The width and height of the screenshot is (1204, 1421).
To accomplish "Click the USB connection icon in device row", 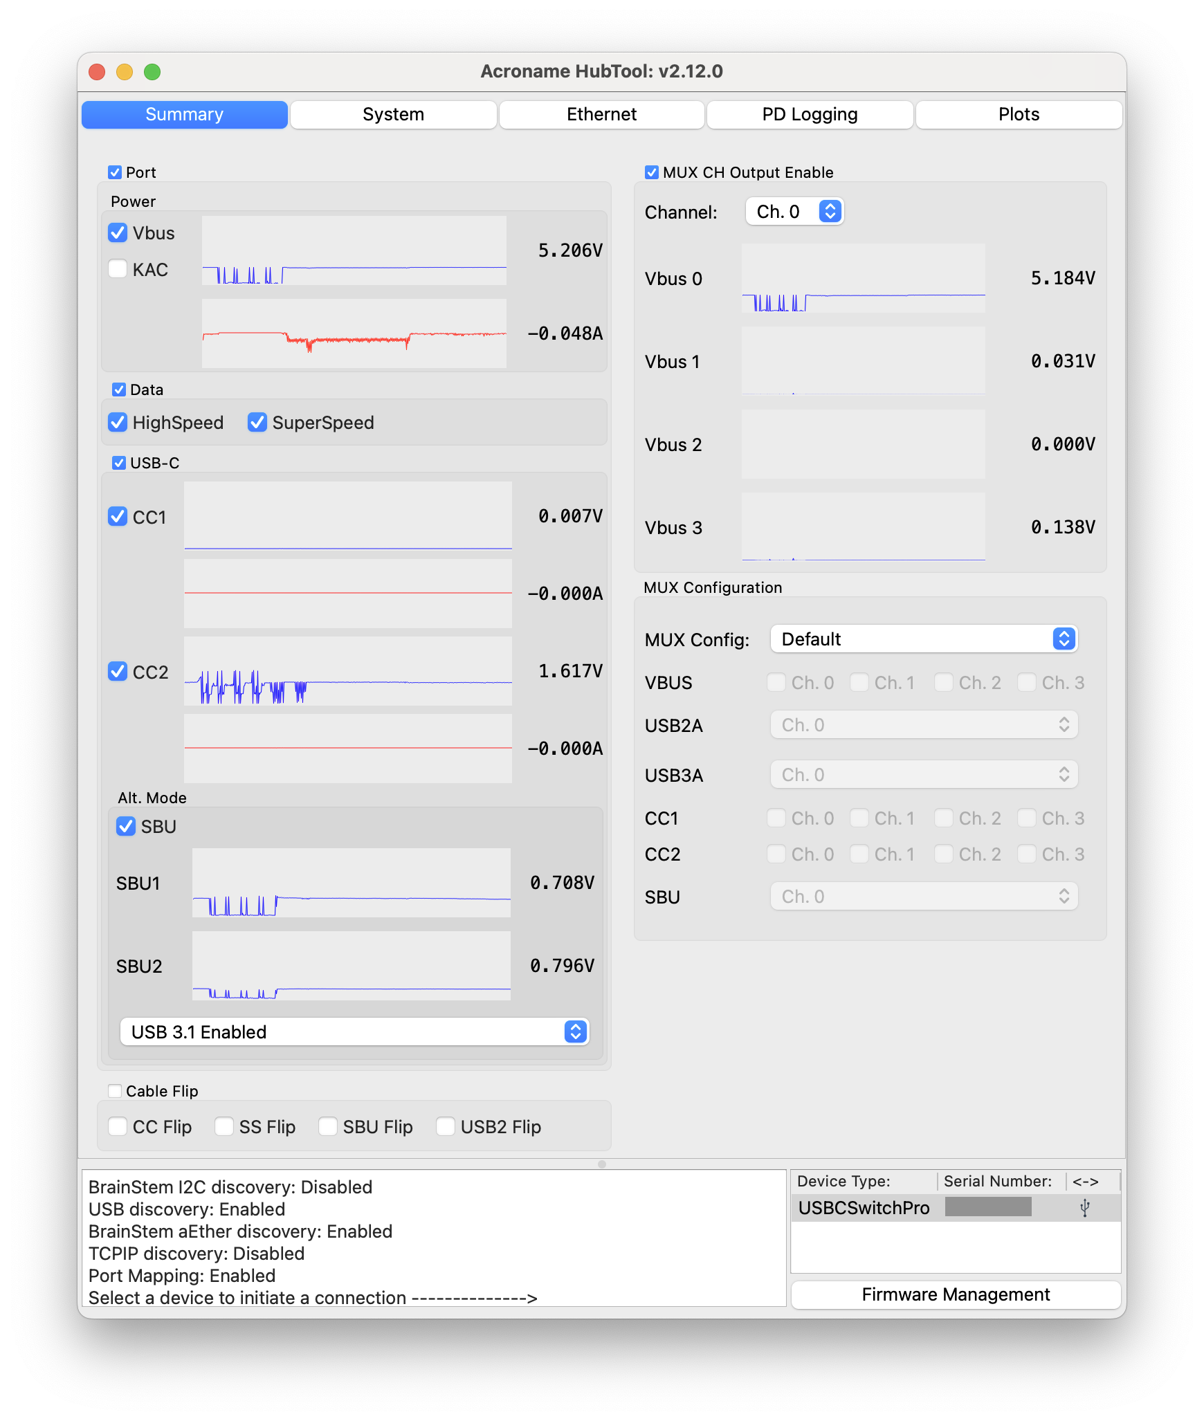I will [x=1084, y=1208].
